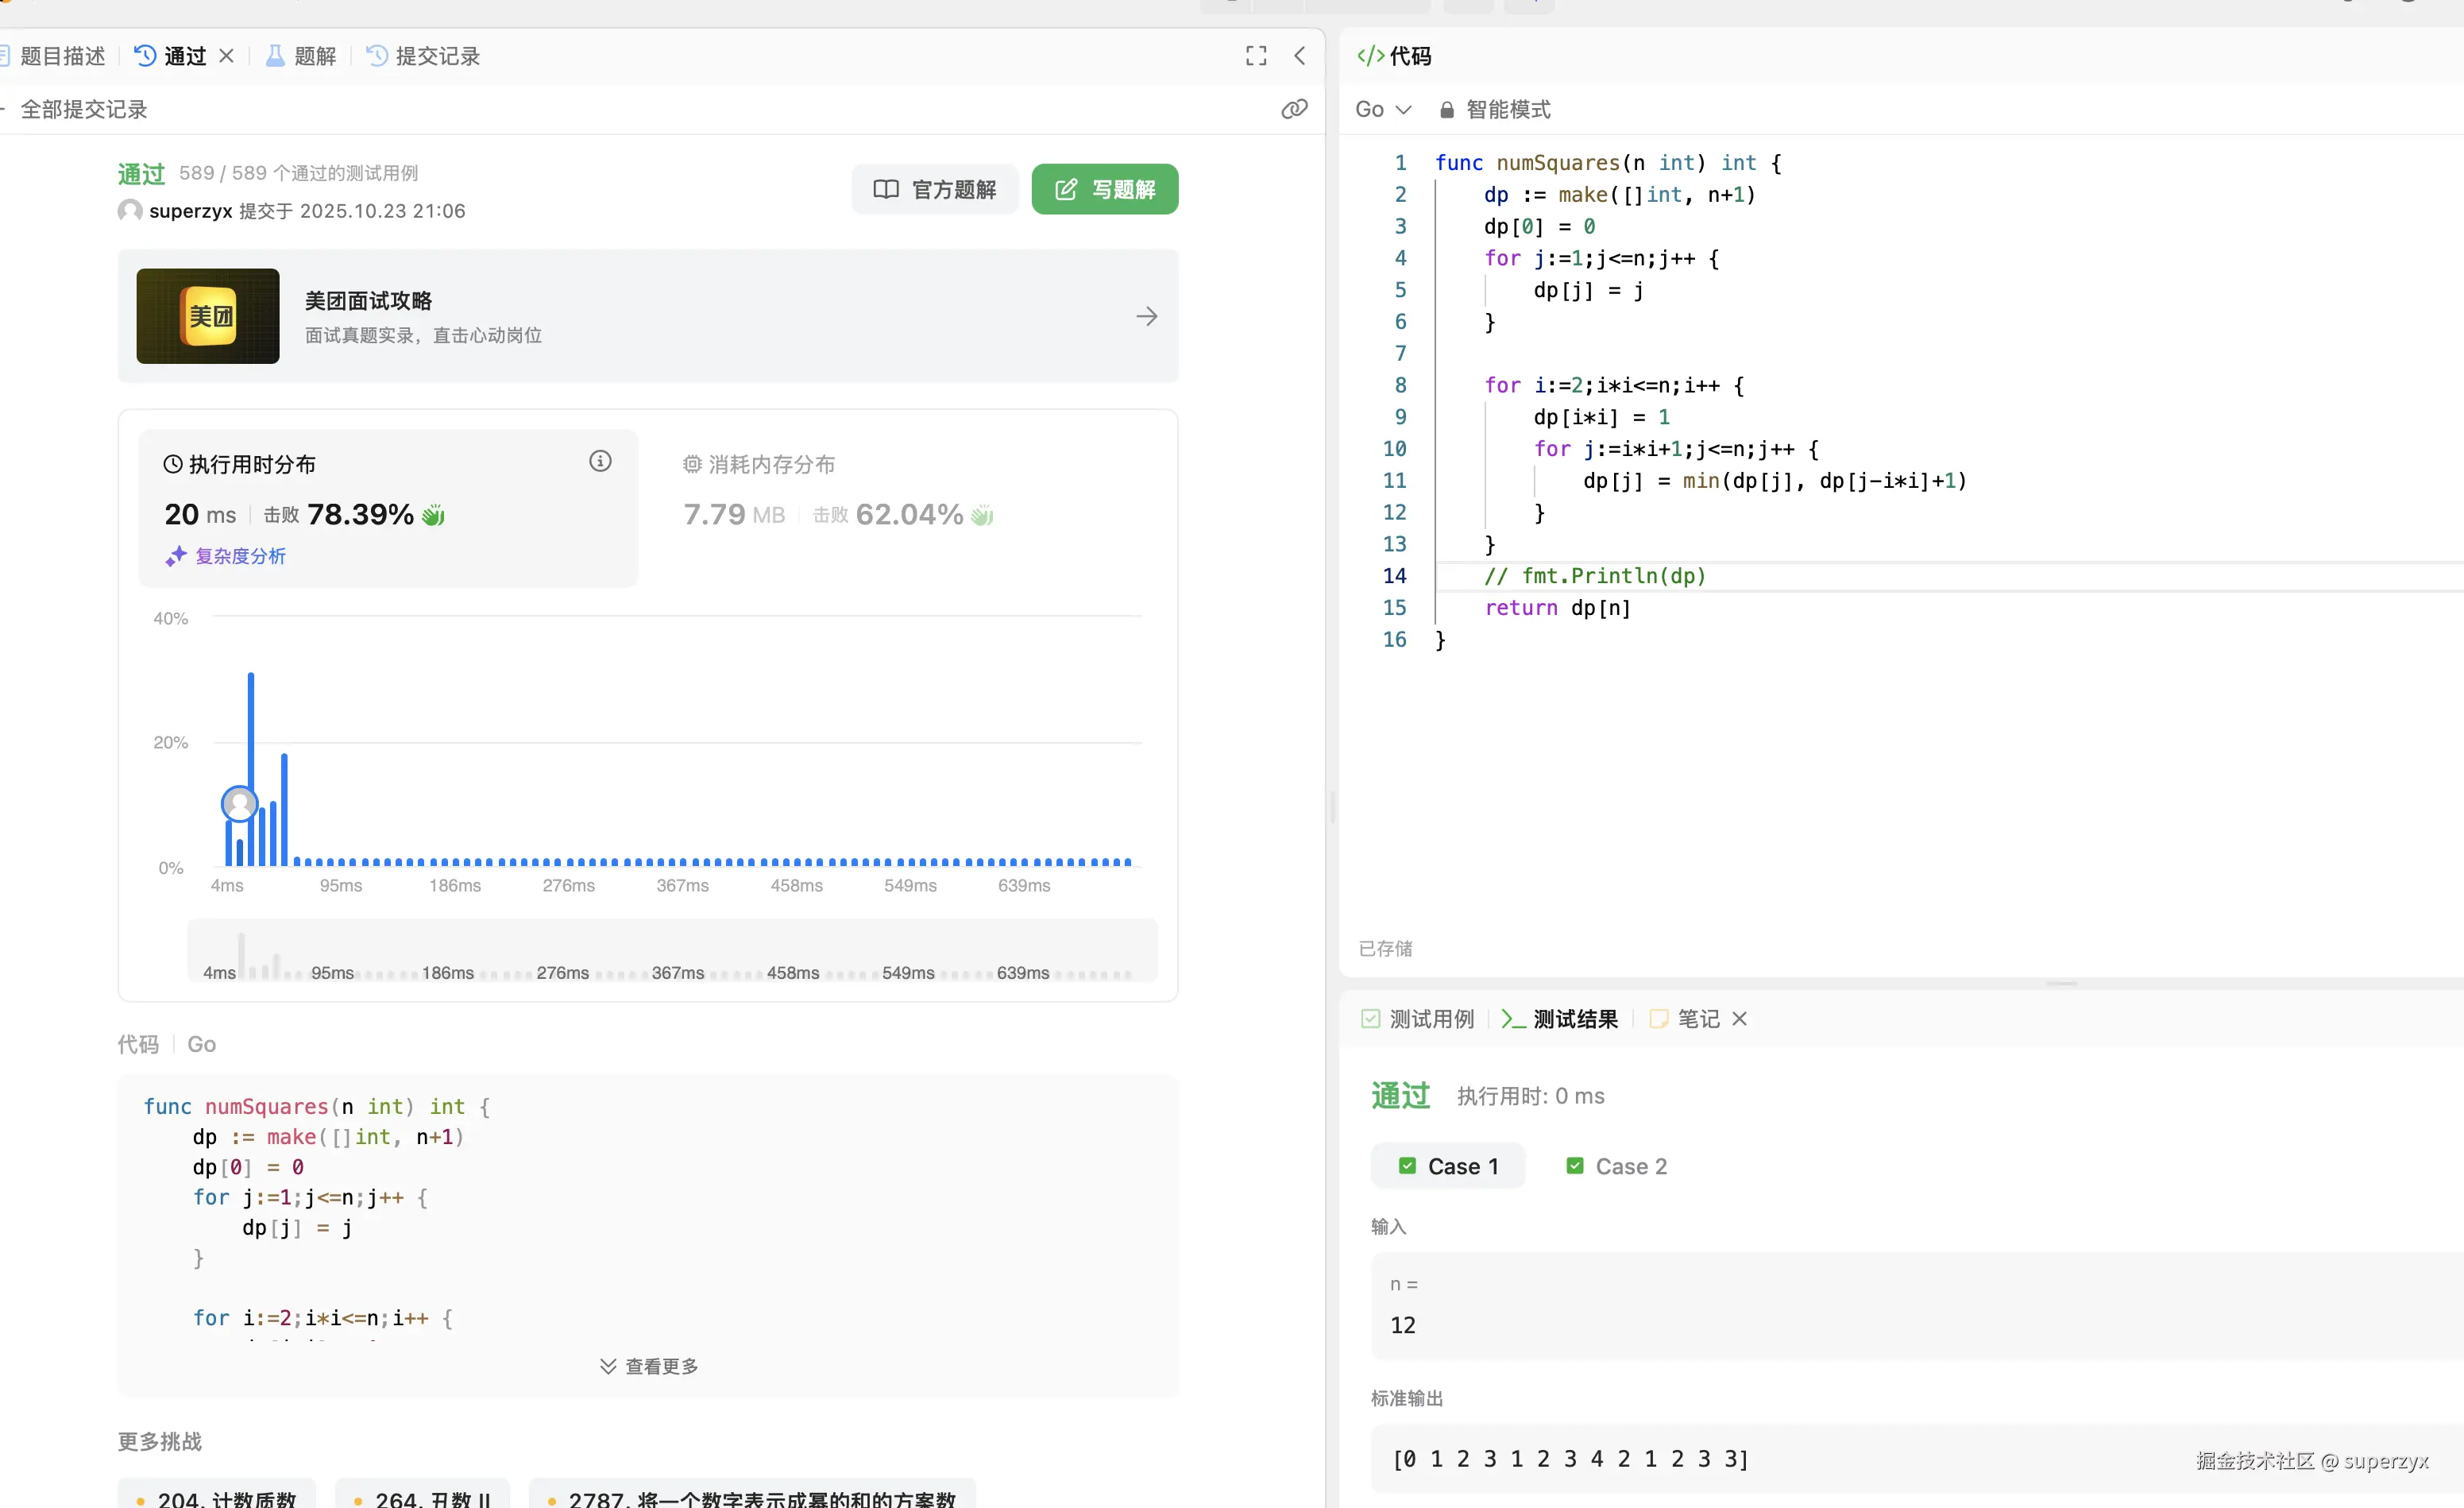The image size is (2464, 1508).
Task: Place cursor on line 14 comment
Action: tap(1596, 576)
